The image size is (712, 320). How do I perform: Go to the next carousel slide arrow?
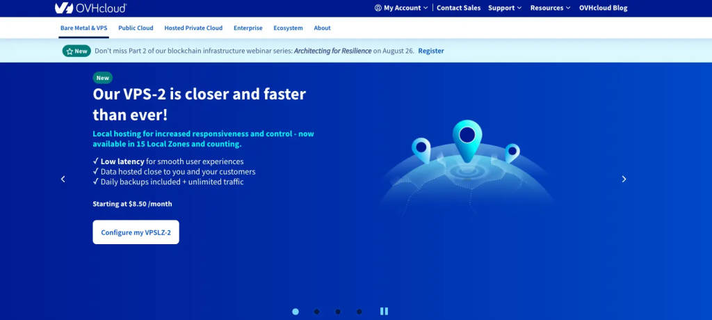[x=624, y=179]
